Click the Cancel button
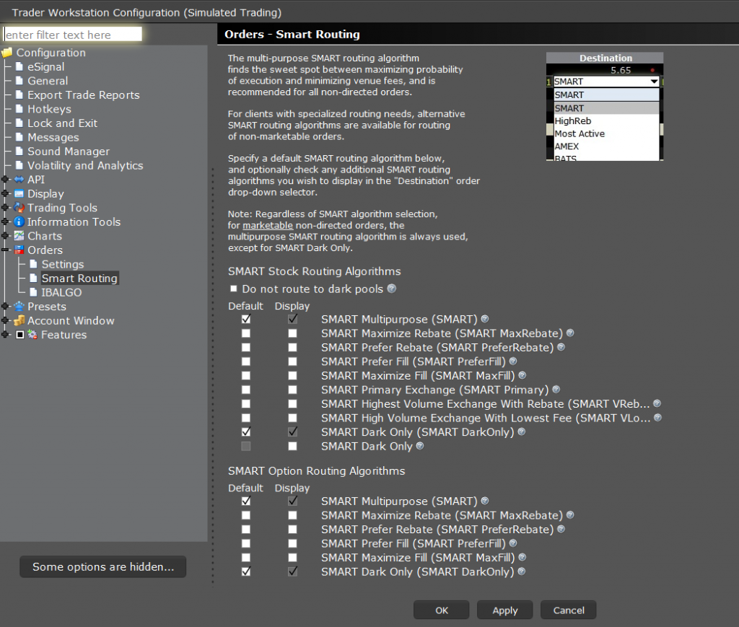Screen dimensions: 739x627 coord(569,610)
